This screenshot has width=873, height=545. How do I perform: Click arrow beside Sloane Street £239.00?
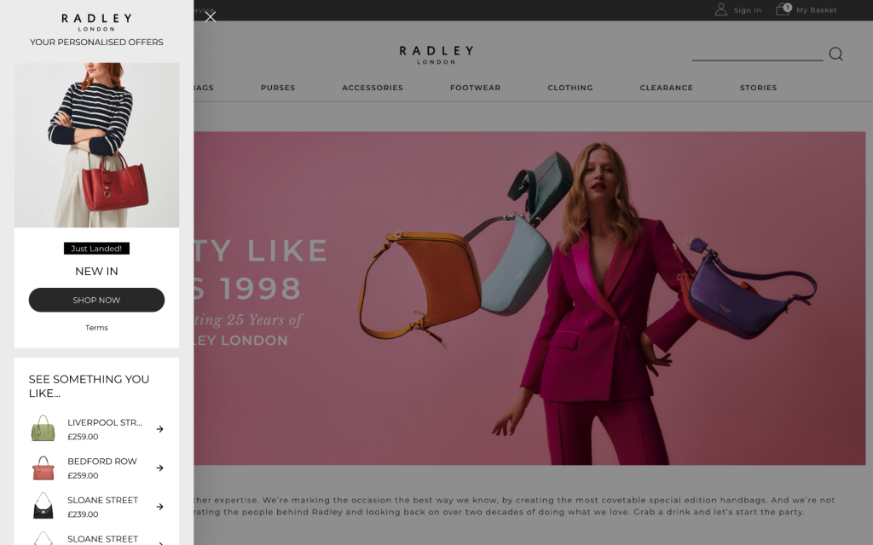click(159, 507)
